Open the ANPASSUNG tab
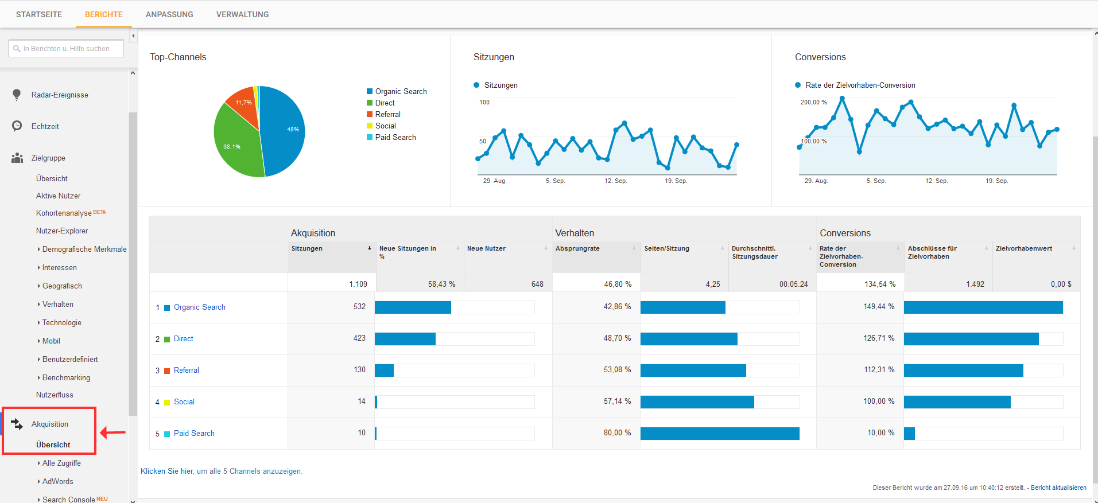The height and width of the screenshot is (503, 1098). 169,14
